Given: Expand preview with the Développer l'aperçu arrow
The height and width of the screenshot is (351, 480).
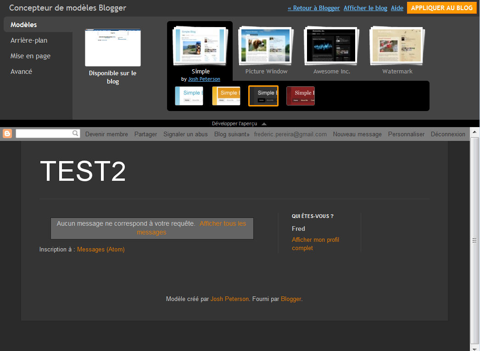Looking at the screenshot, I should pos(264,124).
